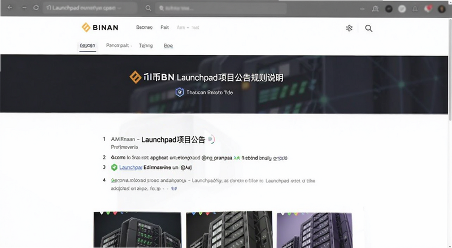Open the first server rack thumbnail
Screen dimensions: 452x248
137,229
